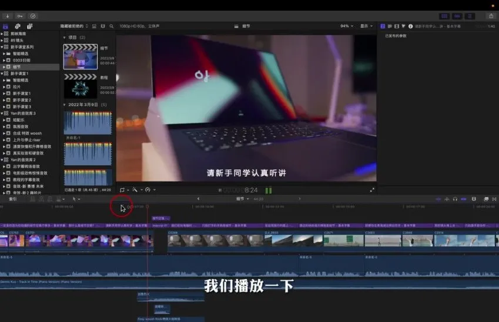This screenshot has height=322, width=499.
Task: Select the 细节 project thumbnail
Action: pos(81,57)
